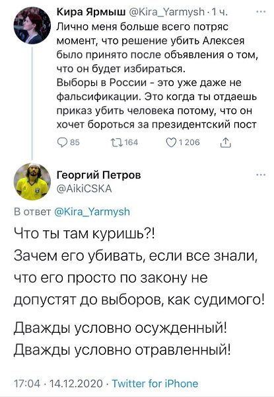Image resolution: width=274 pixels, height=397 pixels.
Task: Click the 17:04 · 14.12.2020 timestamp
Action: [58, 384]
